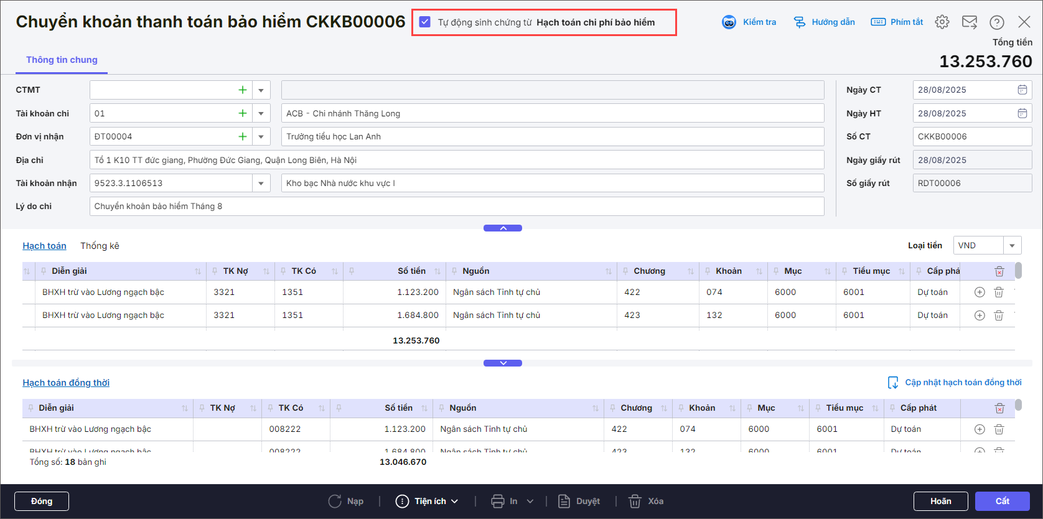Add row after second Hạch toán line
The width and height of the screenshot is (1043, 519).
coord(980,316)
